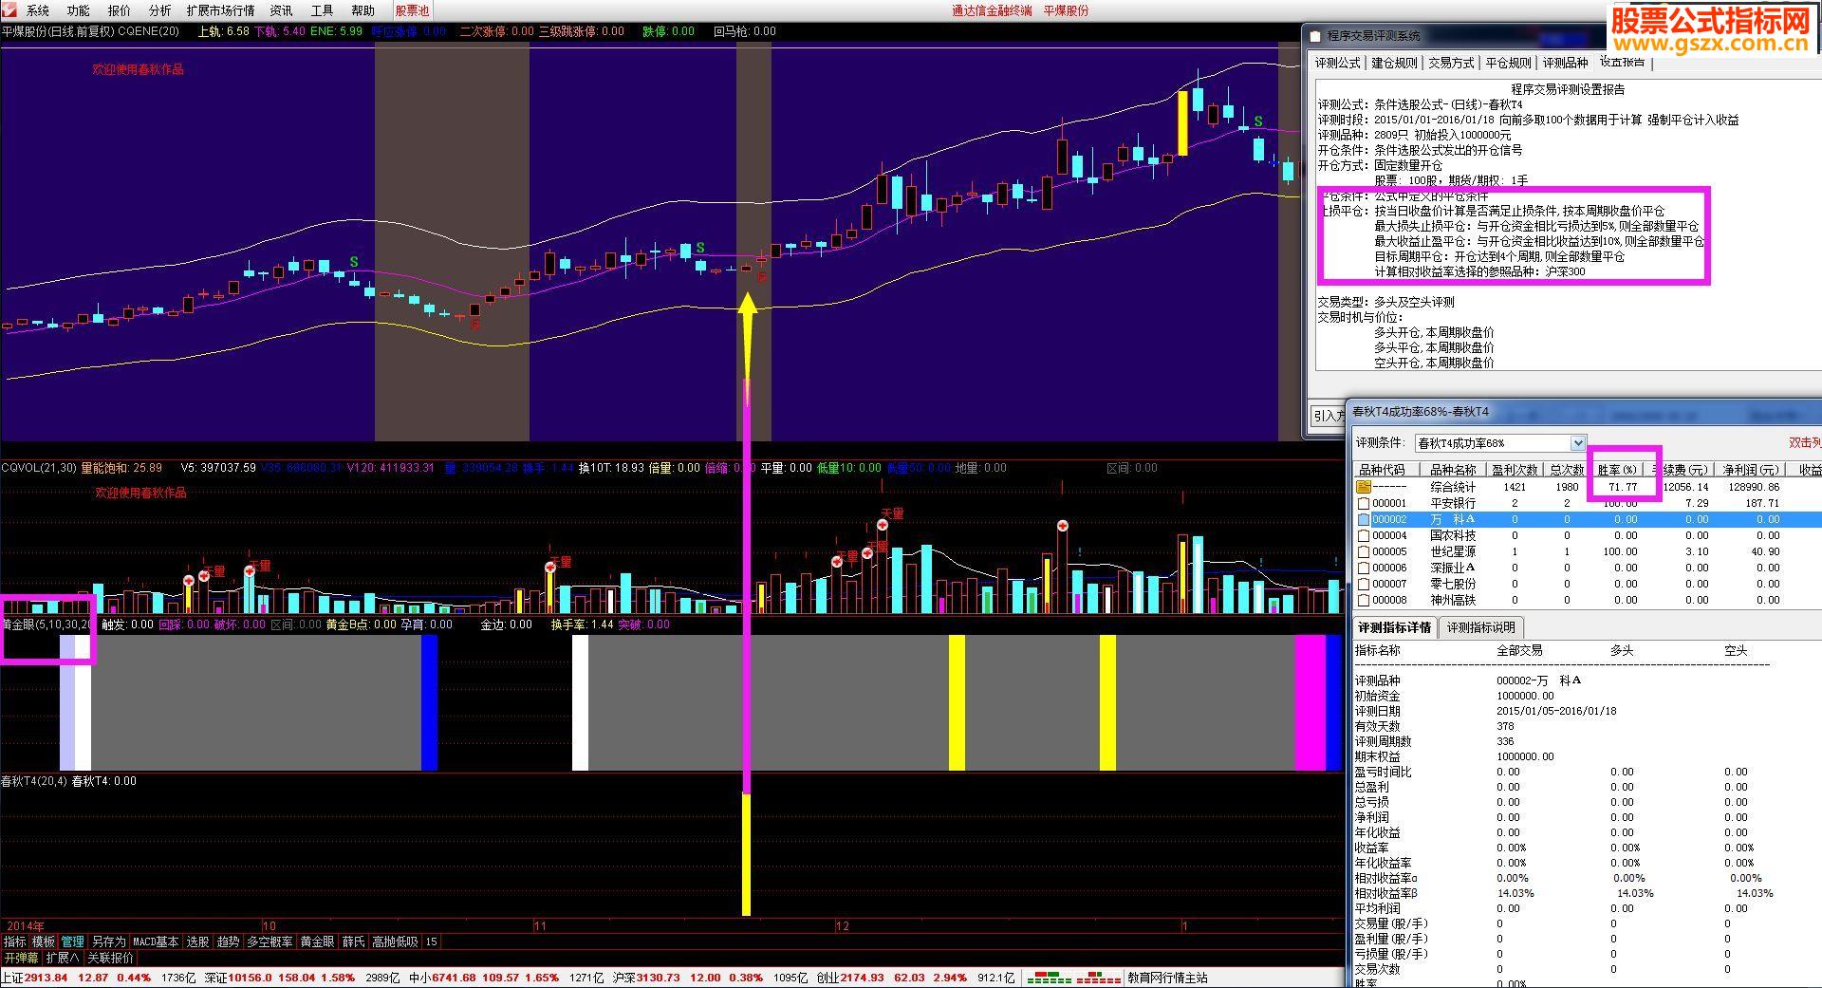
Task: Select the 国农科技 row
Action: coord(1587,535)
